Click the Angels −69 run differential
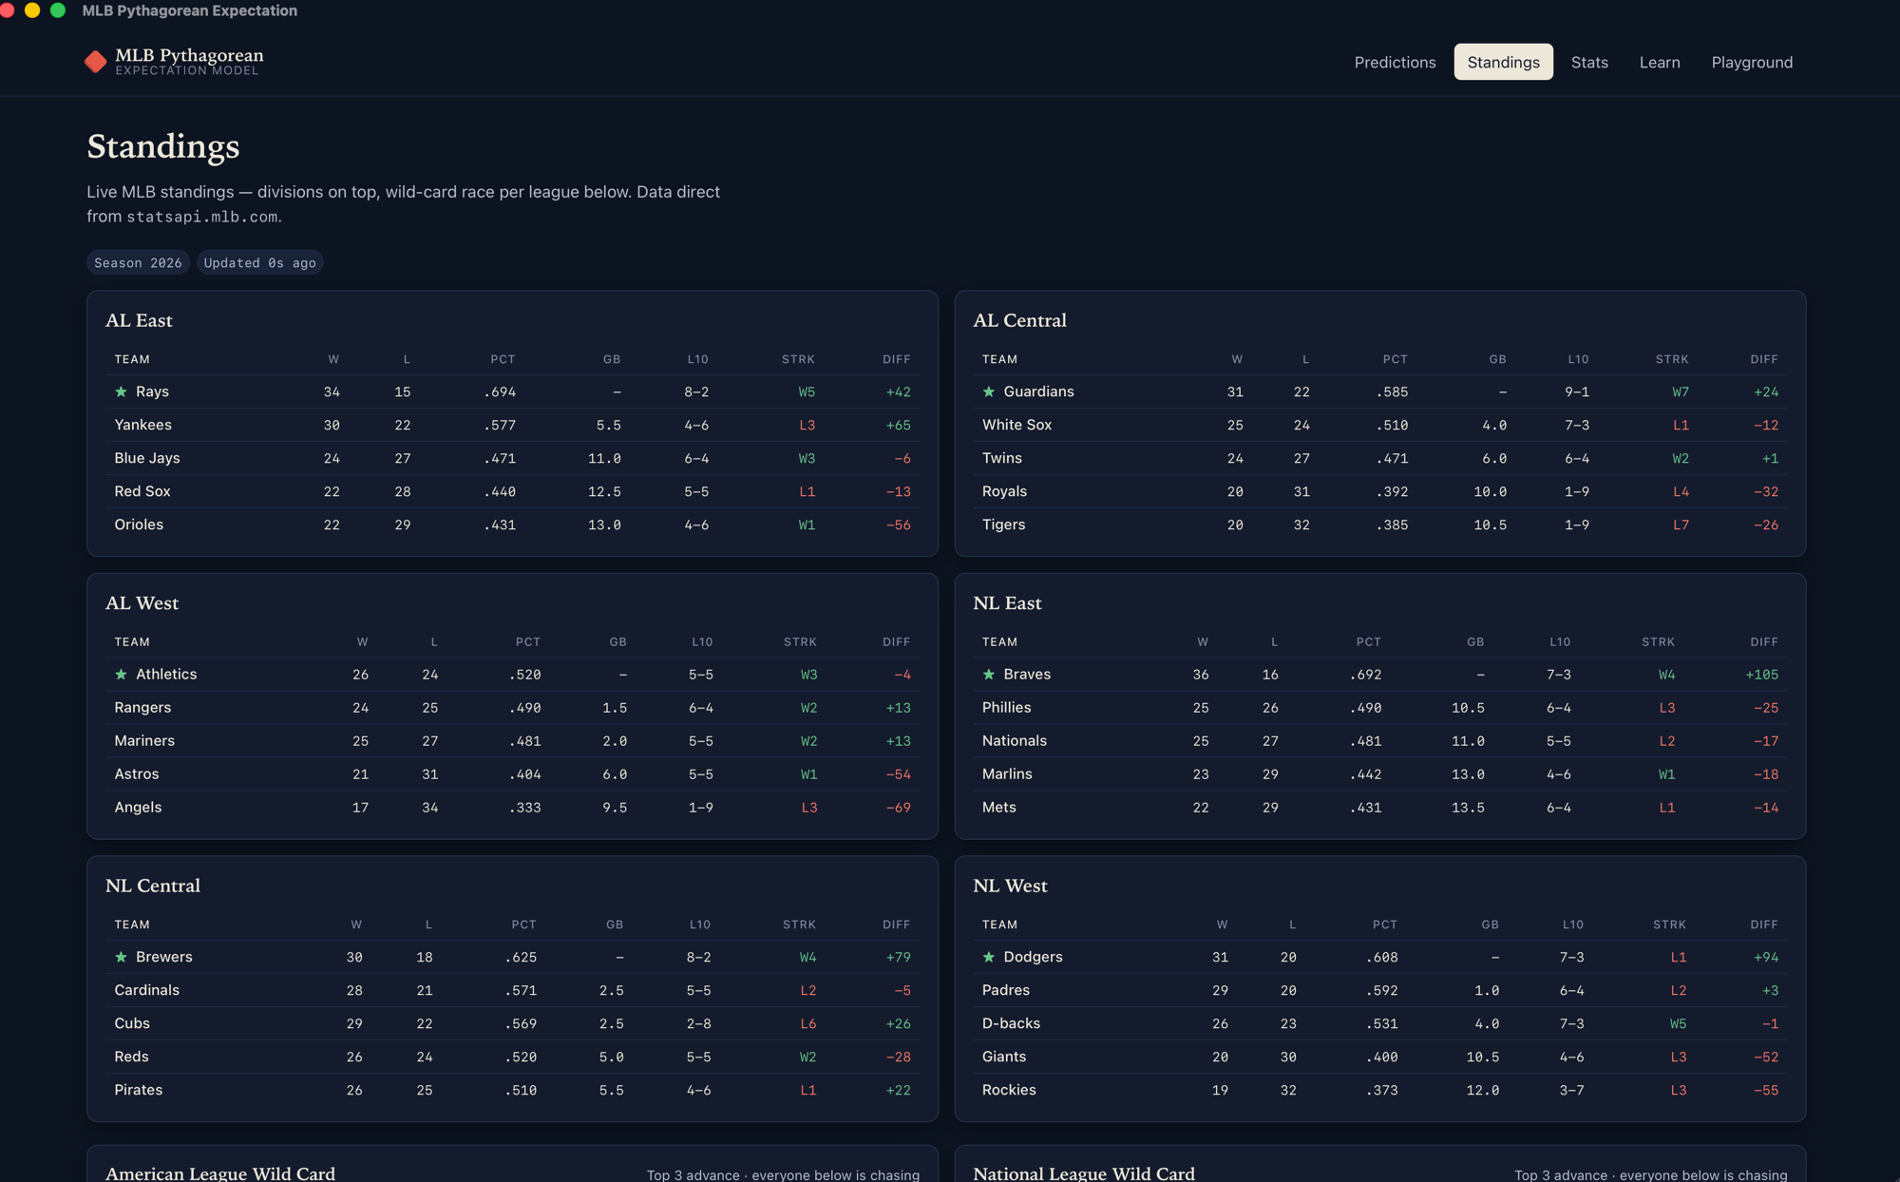Image resolution: width=1900 pixels, height=1182 pixels. [x=898, y=808]
